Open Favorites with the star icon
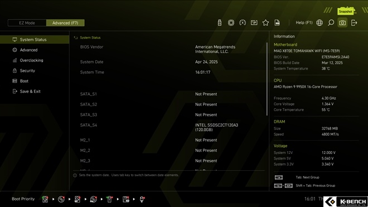Image resolution: width=368 pixels, height=207 pixels. click(265, 22)
